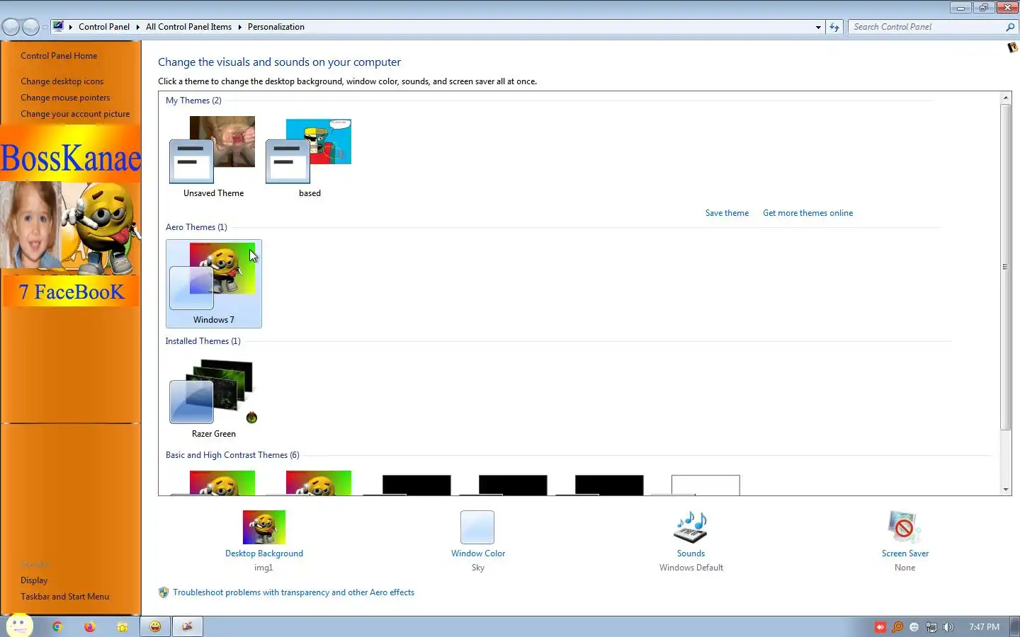
Task: Click the smiley face taskbar button
Action: [x=155, y=626]
